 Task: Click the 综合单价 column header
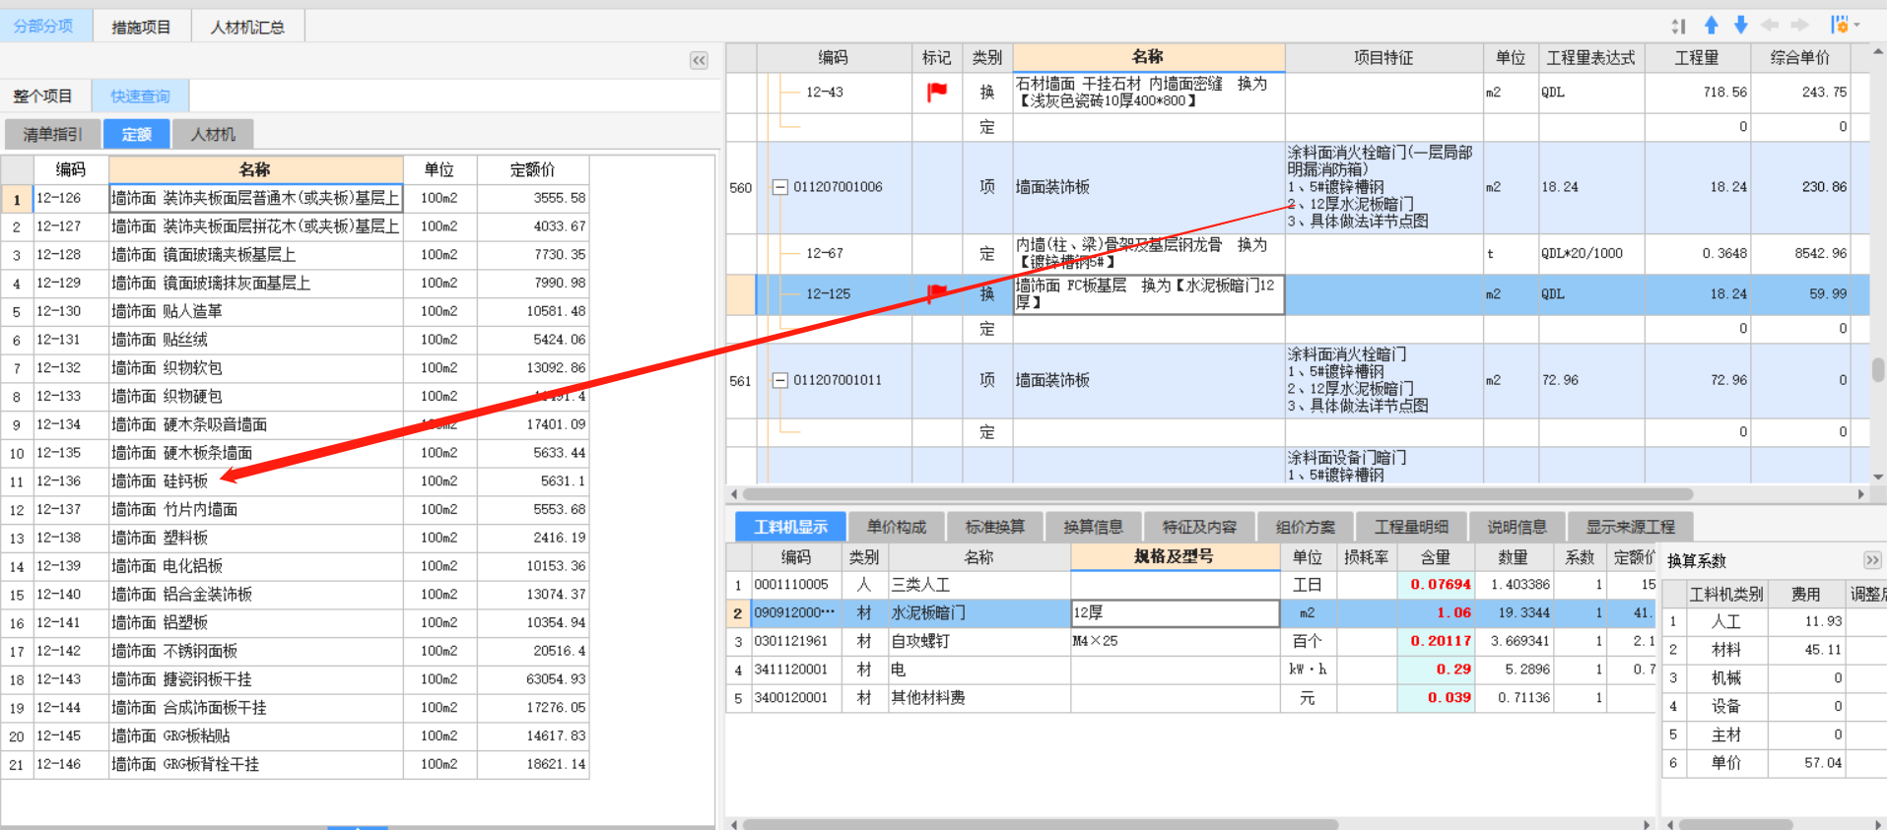1799,57
